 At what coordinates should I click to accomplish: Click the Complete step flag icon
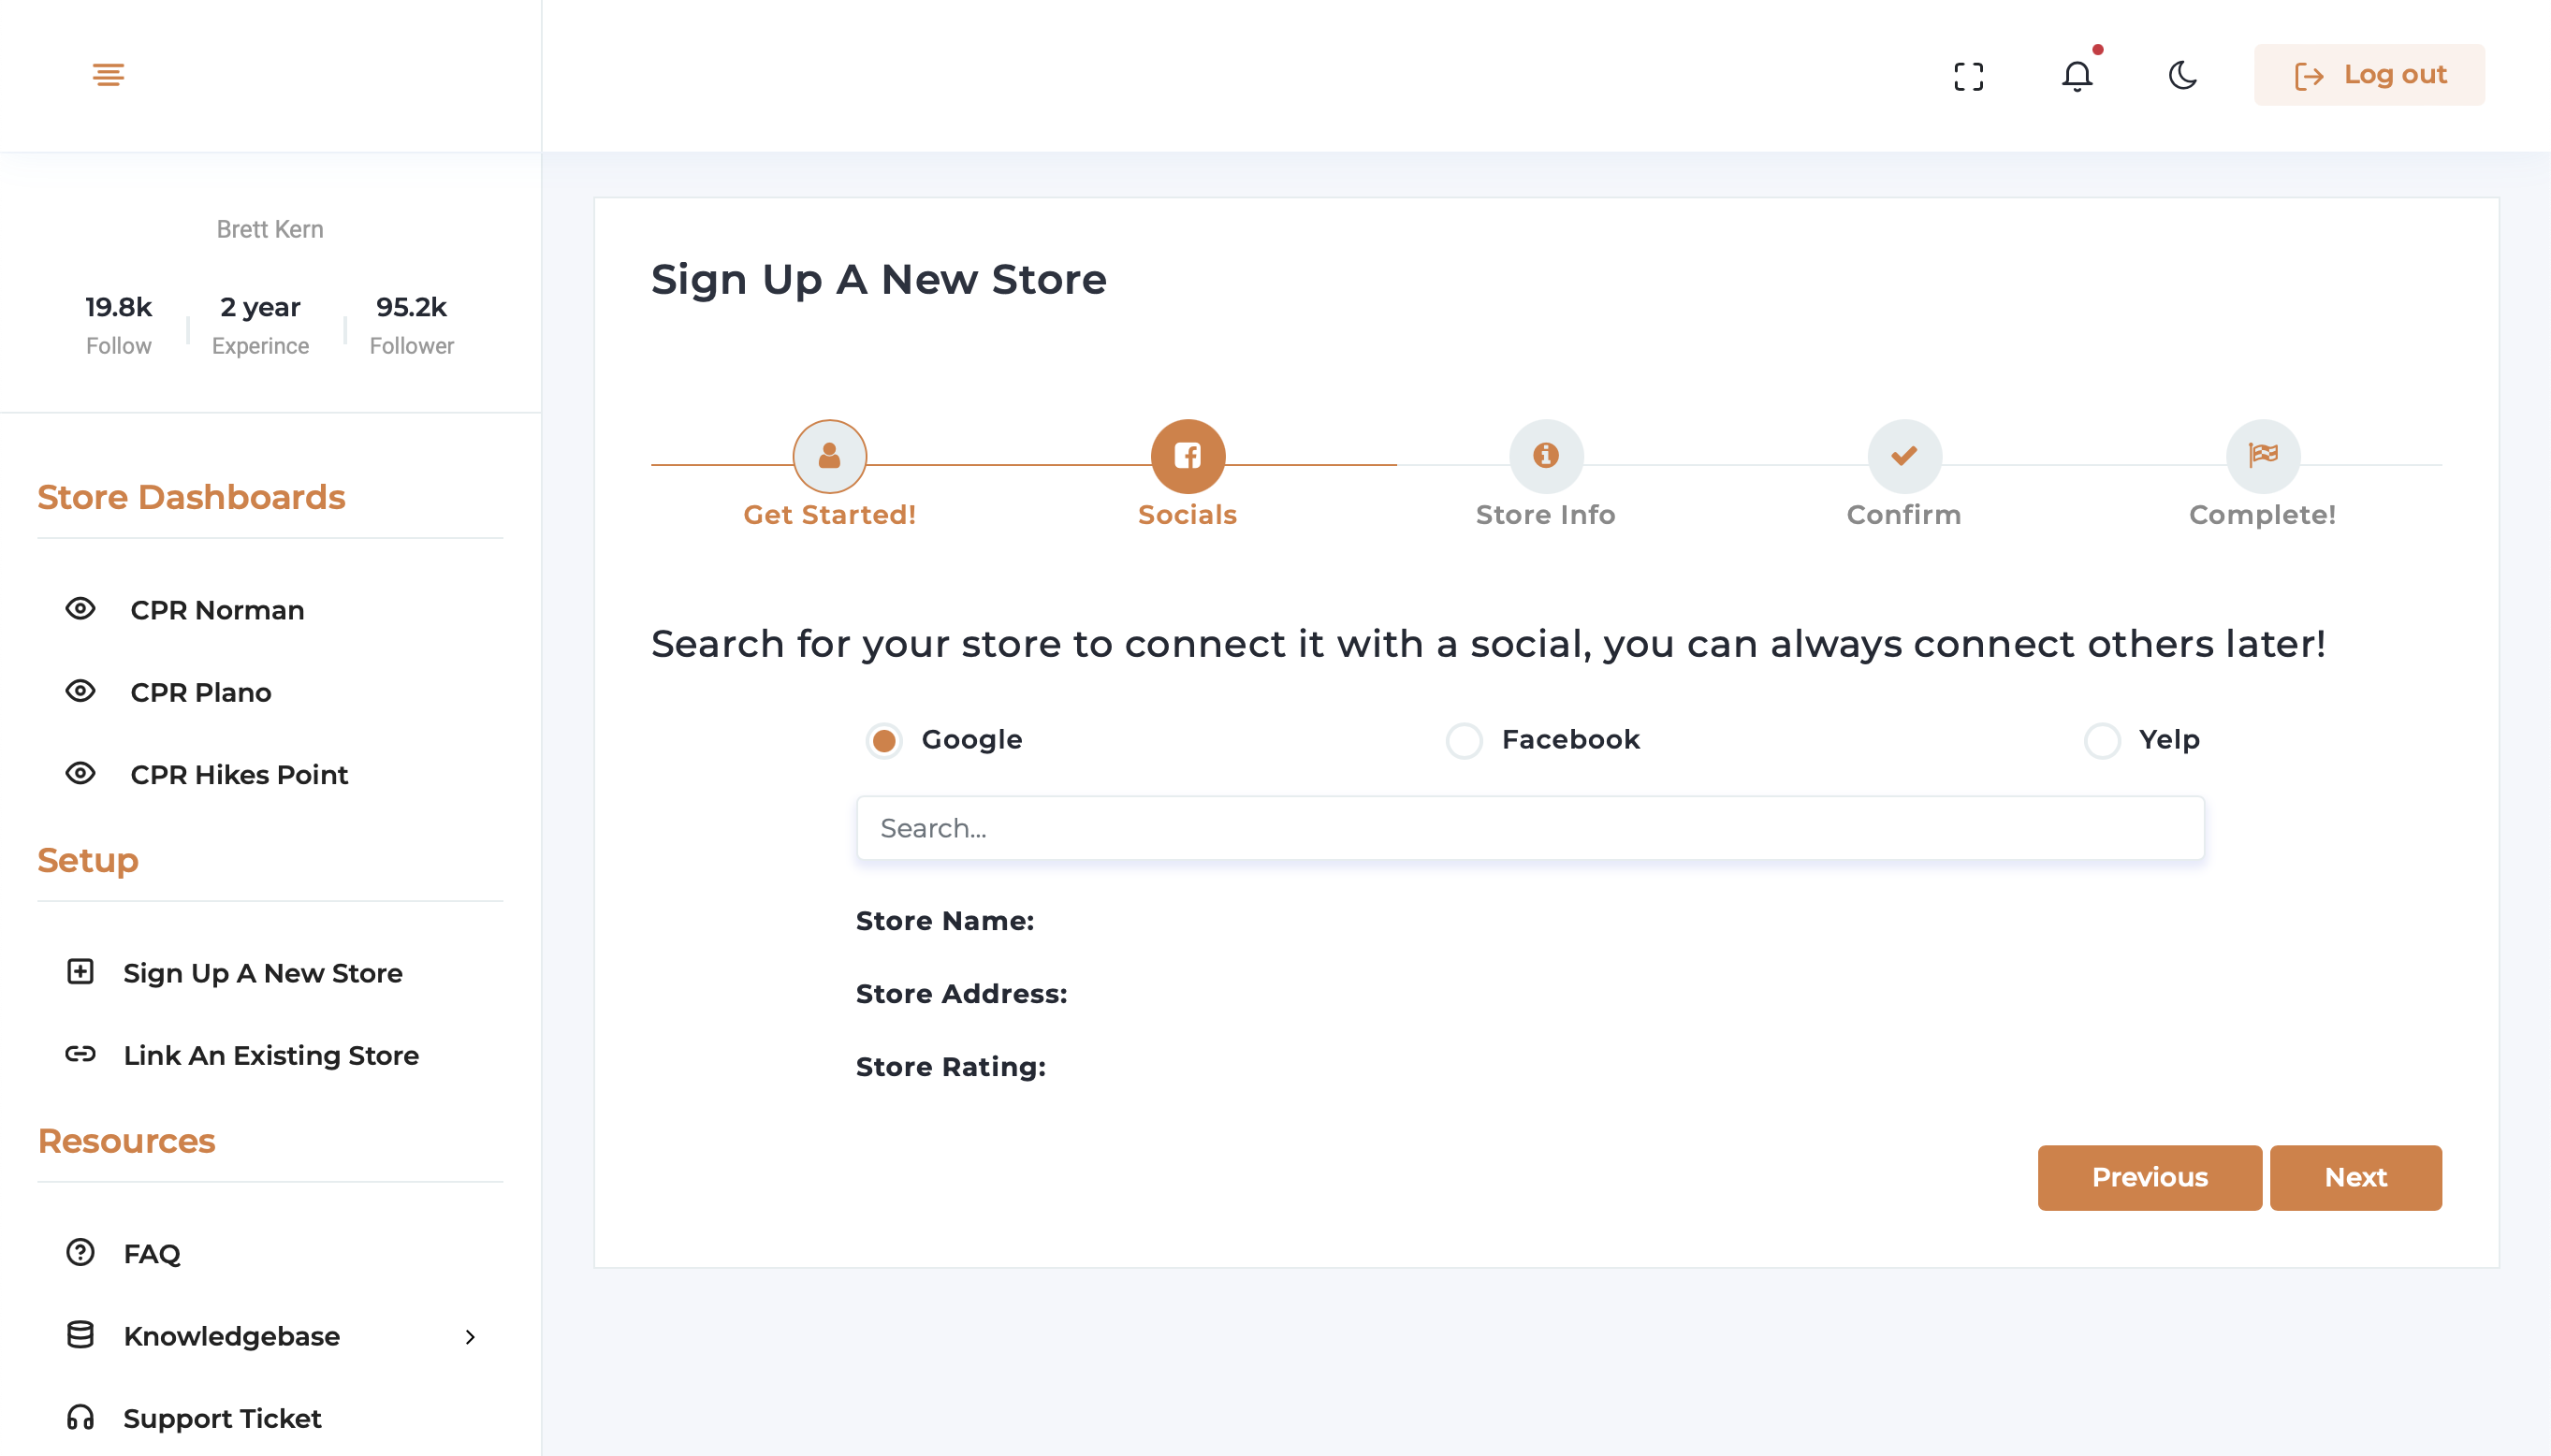coord(2262,456)
